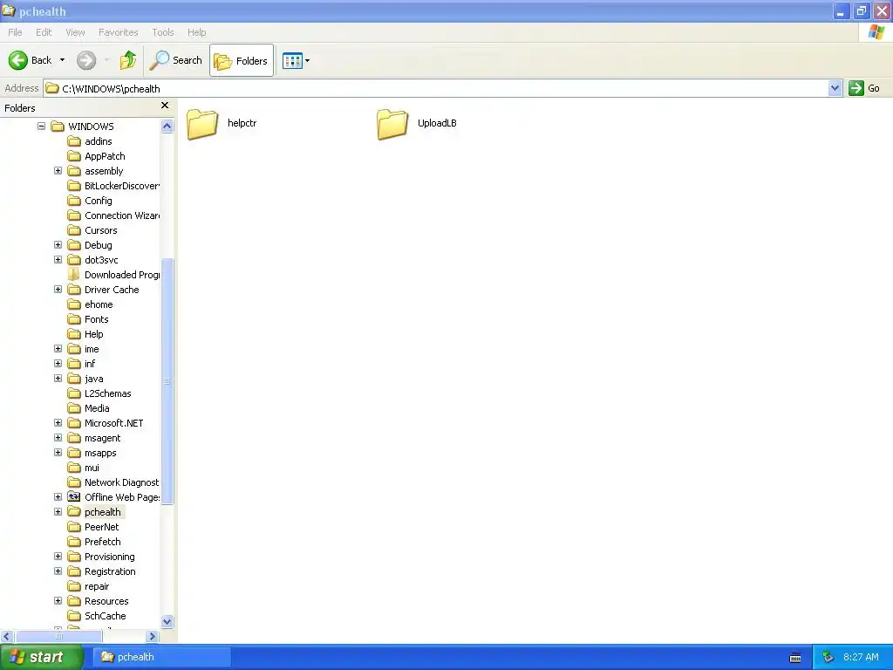
Task: Open the Edit menu
Action: click(44, 32)
